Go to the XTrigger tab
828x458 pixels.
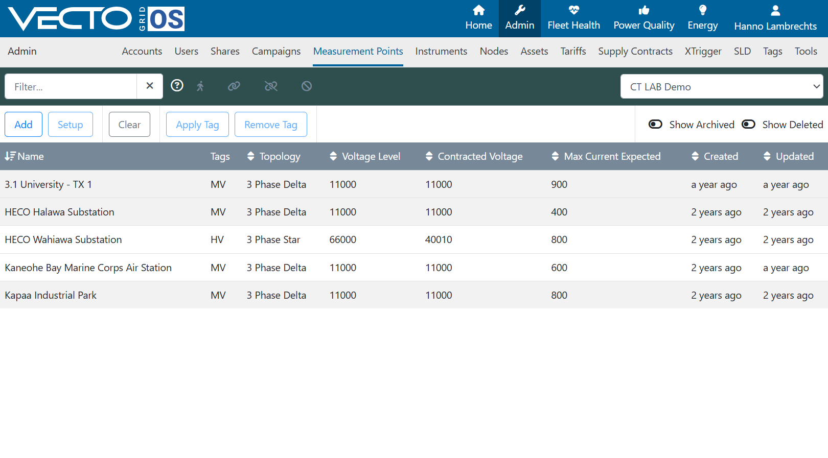pos(703,51)
